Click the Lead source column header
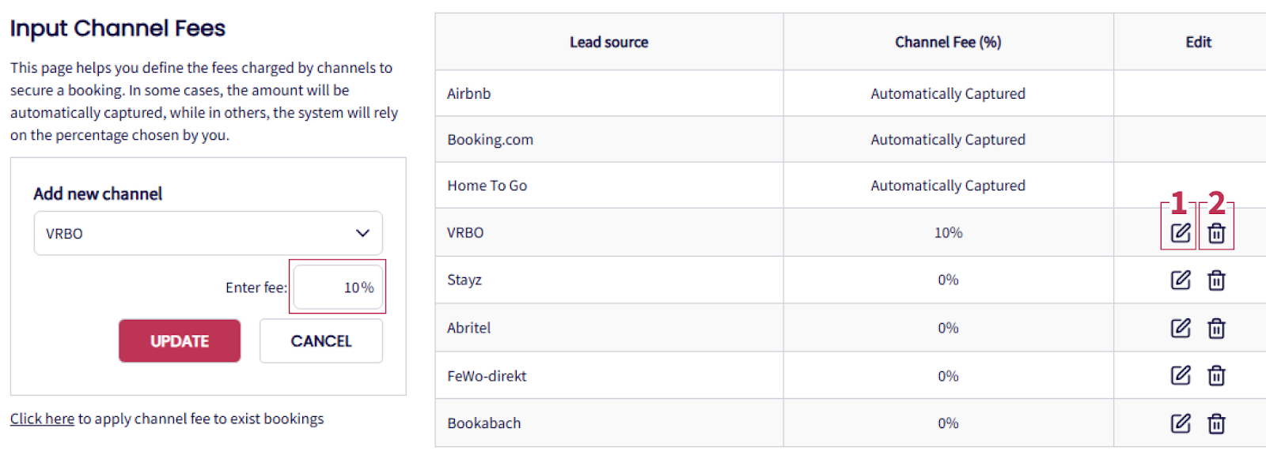1266x451 pixels. click(608, 42)
